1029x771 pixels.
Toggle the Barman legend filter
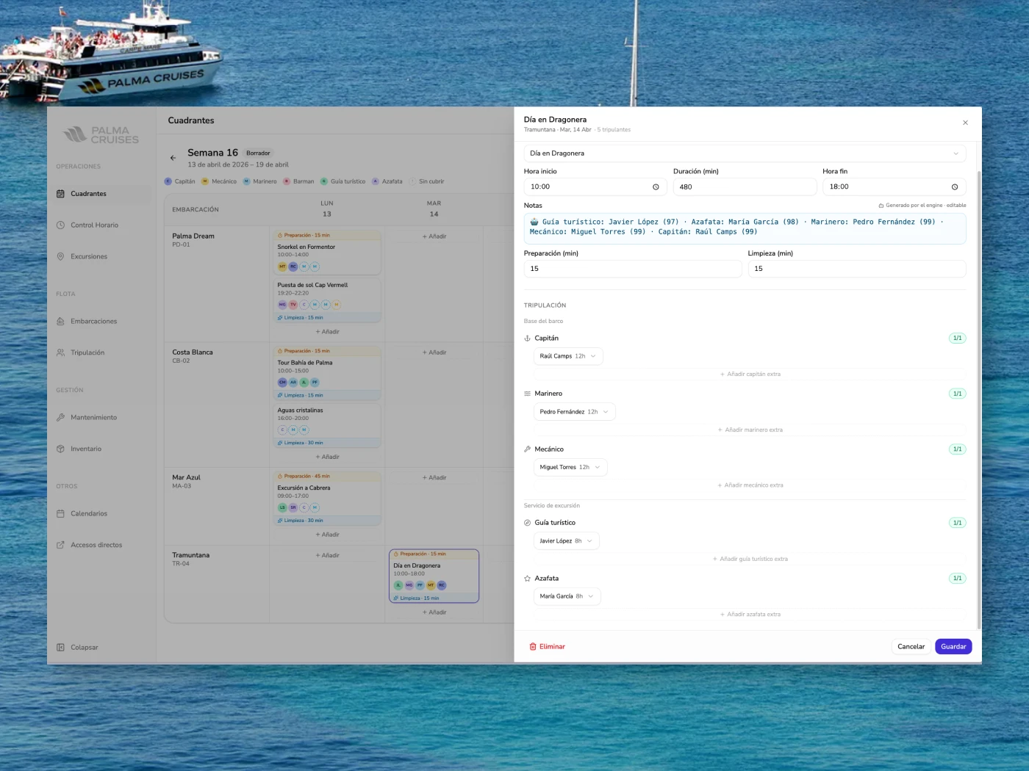298,181
